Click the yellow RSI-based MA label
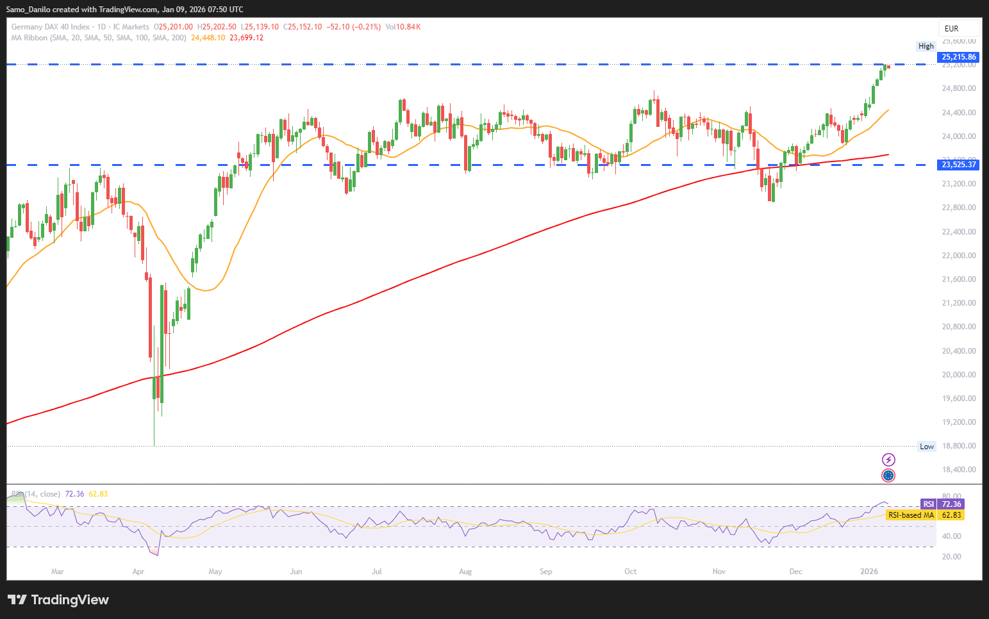The width and height of the screenshot is (989, 619). (911, 515)
